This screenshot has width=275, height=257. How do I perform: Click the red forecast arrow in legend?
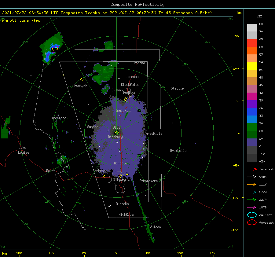point(252,169)
